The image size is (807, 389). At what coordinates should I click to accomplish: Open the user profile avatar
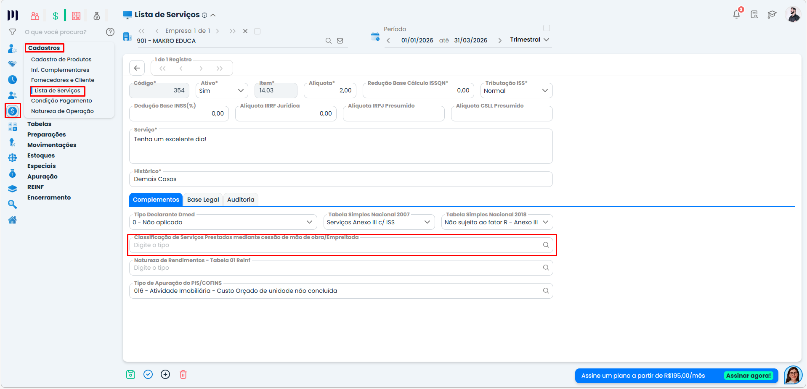point(793,14)
